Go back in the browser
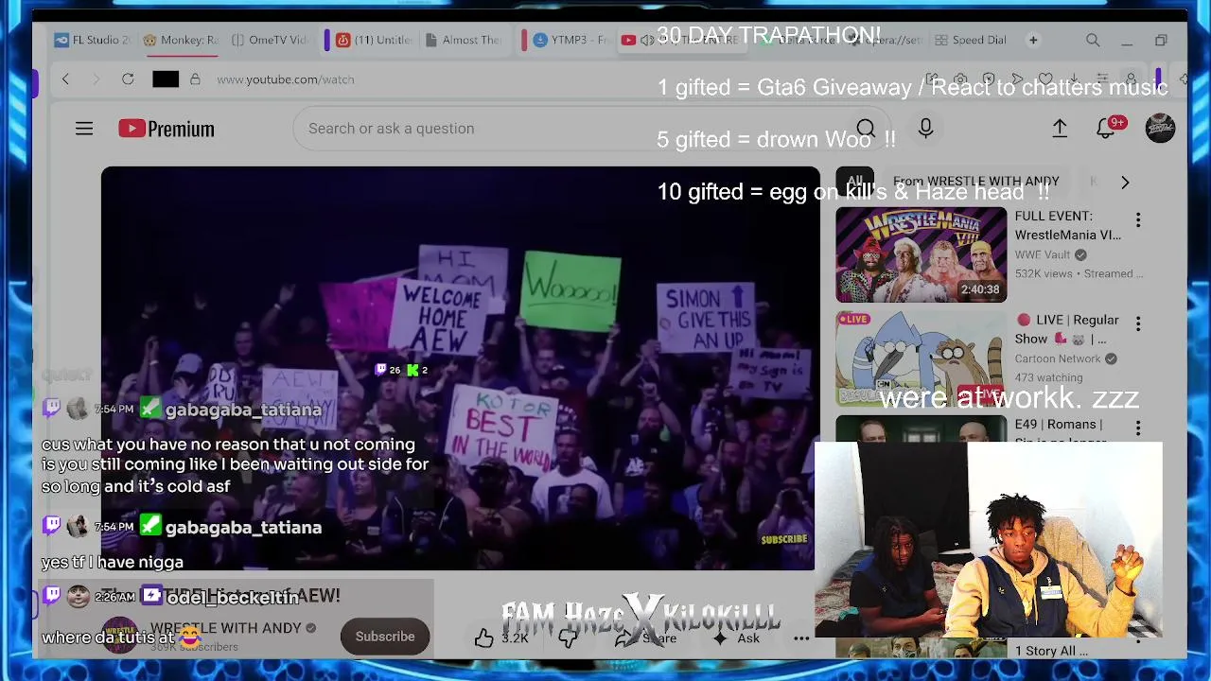 (x=65, y=79)
